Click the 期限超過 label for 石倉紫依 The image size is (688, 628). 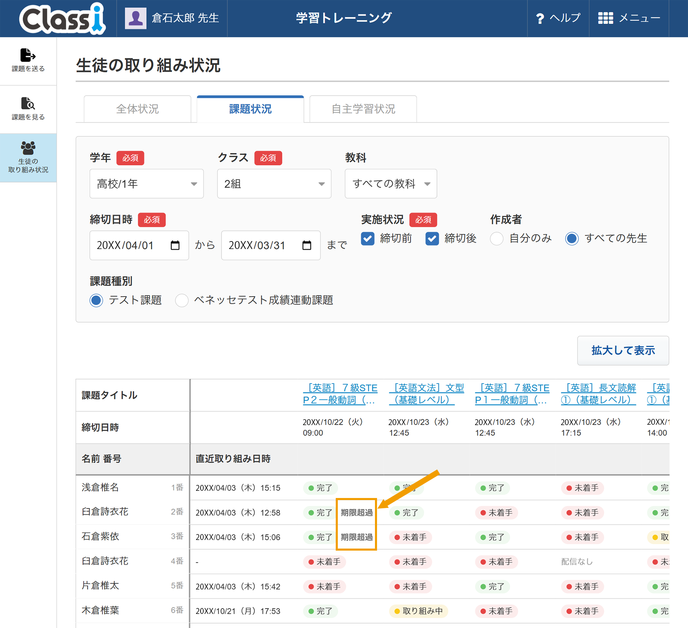357,537
